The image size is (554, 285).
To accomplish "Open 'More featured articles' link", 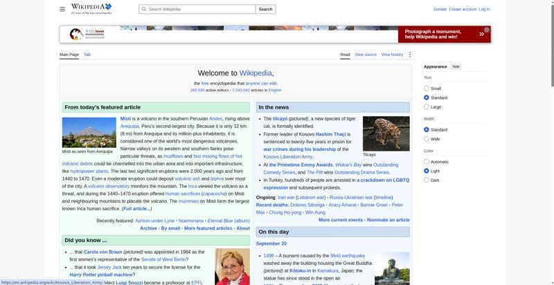I will pyautogui.click(x=208, y=228).
